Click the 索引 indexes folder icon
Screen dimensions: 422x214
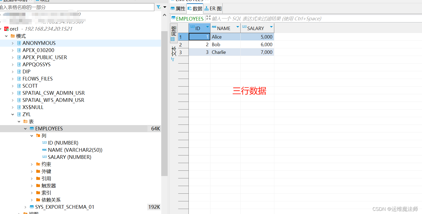38,193
